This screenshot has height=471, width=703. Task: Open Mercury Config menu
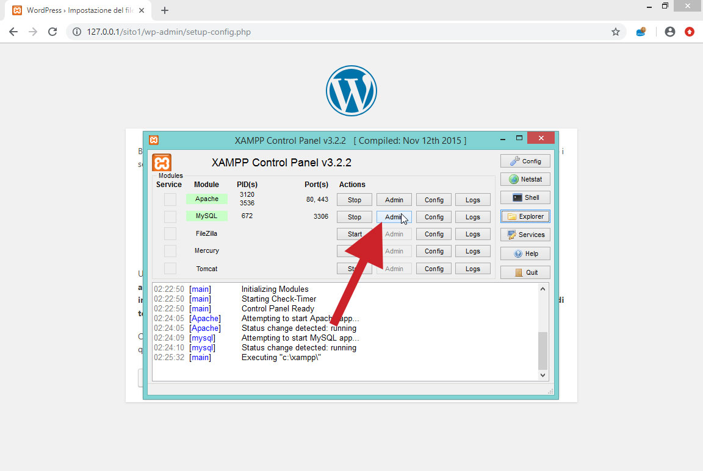[x=434, y=251]
